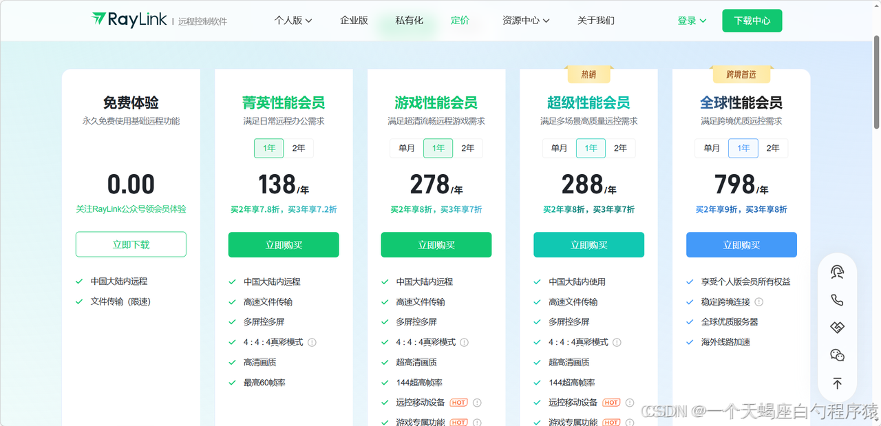Click 立即购买 under 超级性能会员
This screenshot has width=881, height=426.
[588, 244]
